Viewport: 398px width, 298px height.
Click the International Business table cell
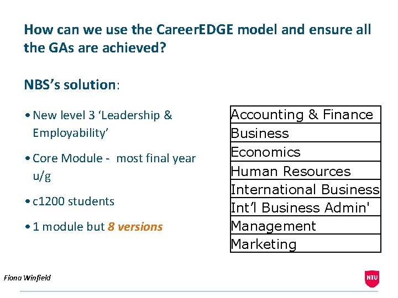(x=305, y=189)
